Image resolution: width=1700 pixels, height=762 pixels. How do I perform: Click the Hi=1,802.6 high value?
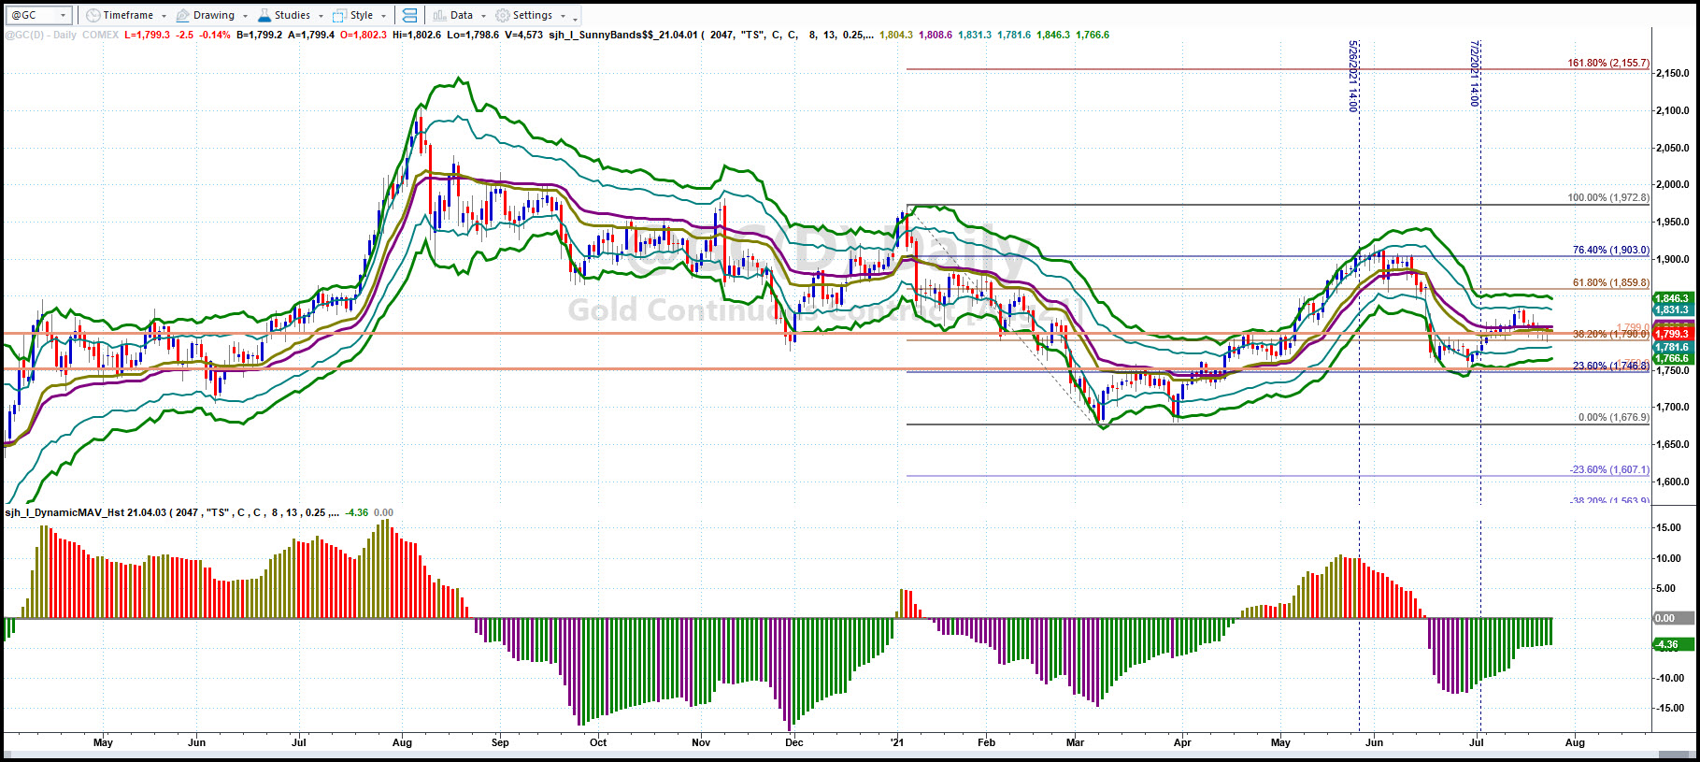point(417,35)
